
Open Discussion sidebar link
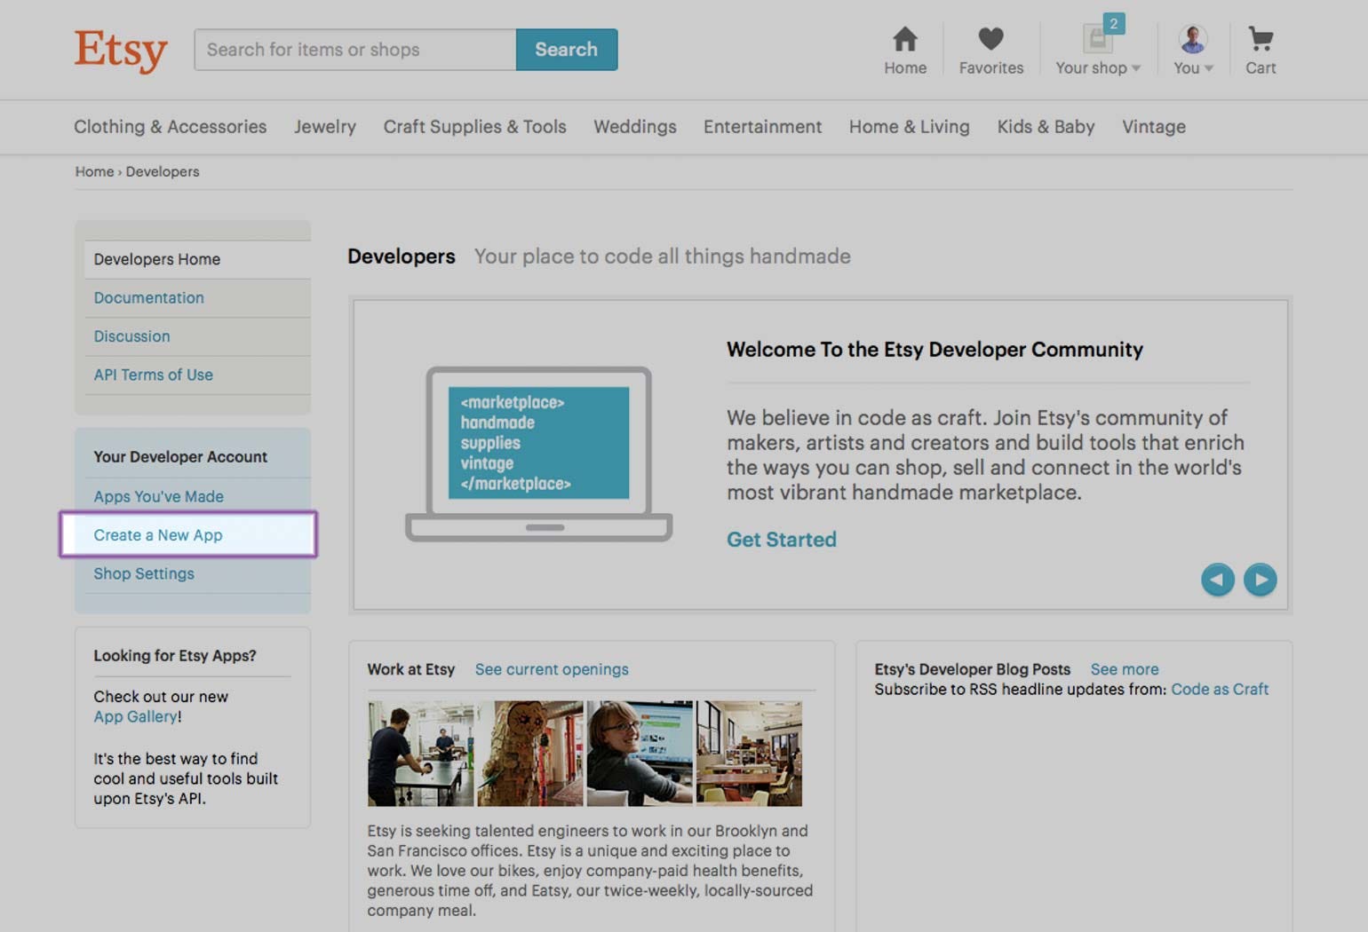[x=131, y=336]
